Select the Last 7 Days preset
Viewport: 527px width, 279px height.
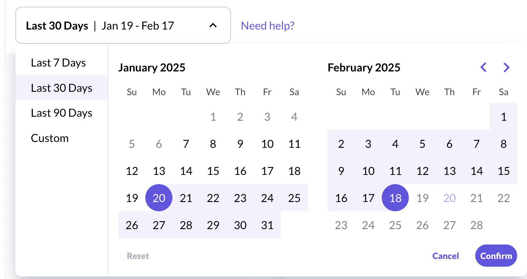58,63
